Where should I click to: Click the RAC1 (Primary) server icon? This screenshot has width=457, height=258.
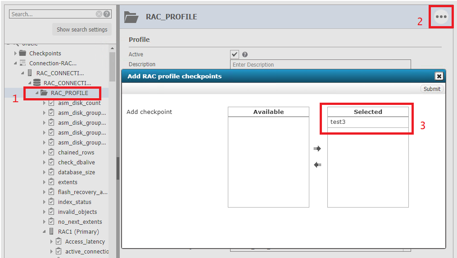(x=51, y=231)
